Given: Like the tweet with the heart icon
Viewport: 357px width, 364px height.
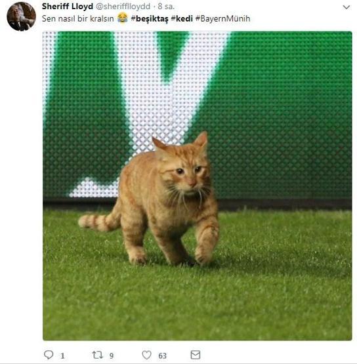Looking at the screenshot, I should tap(146, 355).
